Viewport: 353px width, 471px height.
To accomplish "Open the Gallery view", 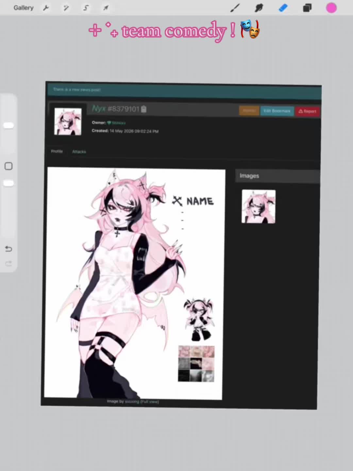I will coord(24,8).
